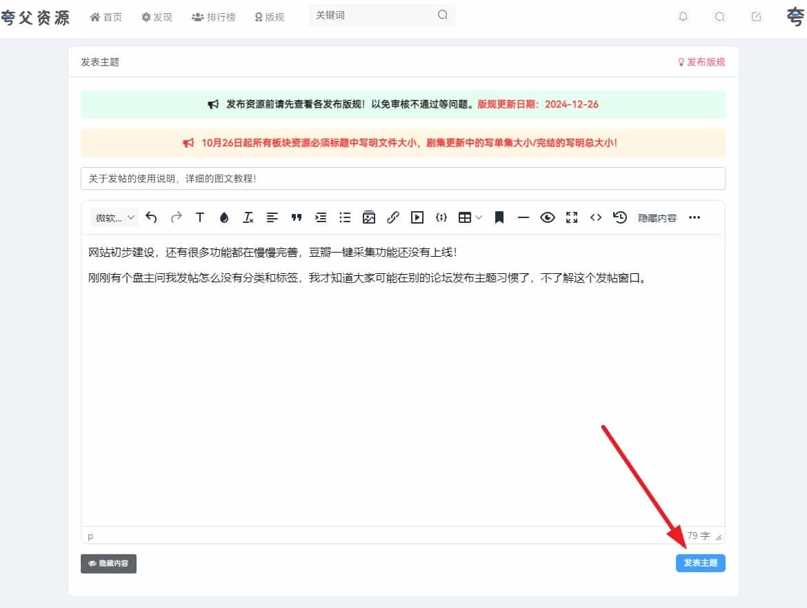Click the insert link icon
The width and height of the screenshot is (807, 608).
click(x=393, y=217)
